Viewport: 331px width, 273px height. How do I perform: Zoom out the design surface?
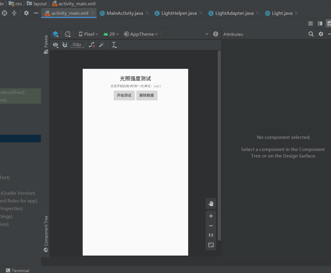click(211, 226)
